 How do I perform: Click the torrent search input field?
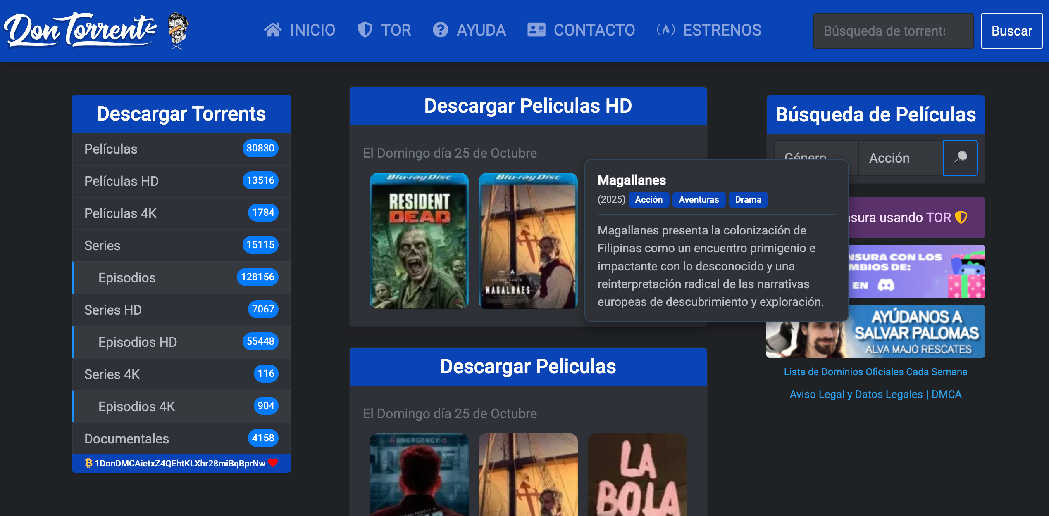click(894, 31)
